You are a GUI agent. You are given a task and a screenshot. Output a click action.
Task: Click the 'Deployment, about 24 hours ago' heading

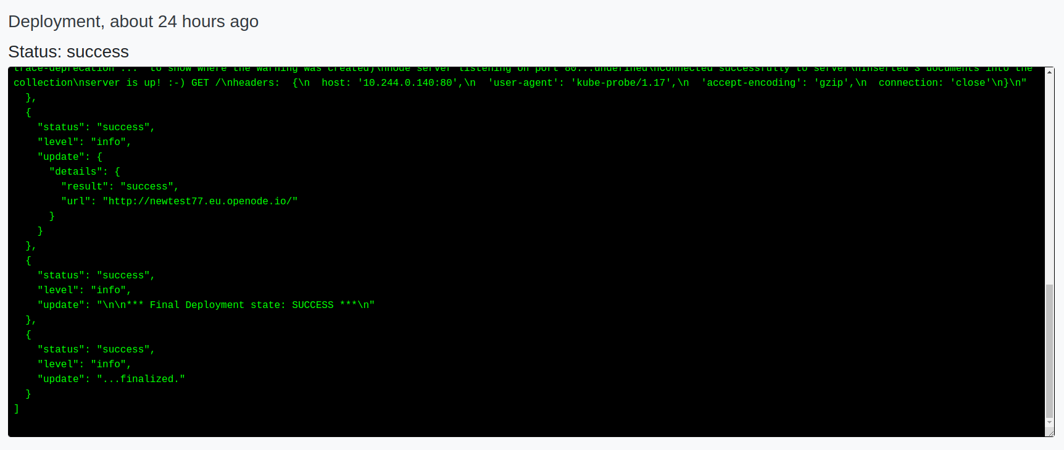pyautogui.click(x=133, y=22)
